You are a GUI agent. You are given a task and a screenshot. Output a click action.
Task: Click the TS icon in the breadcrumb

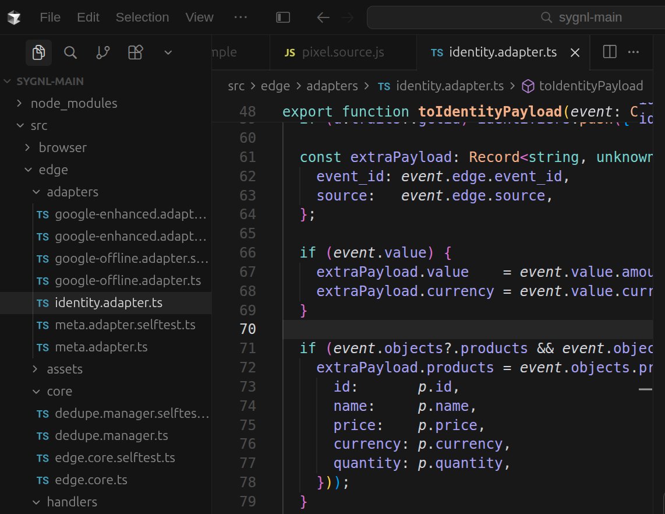pyautogui.click(x=384, y=87)
